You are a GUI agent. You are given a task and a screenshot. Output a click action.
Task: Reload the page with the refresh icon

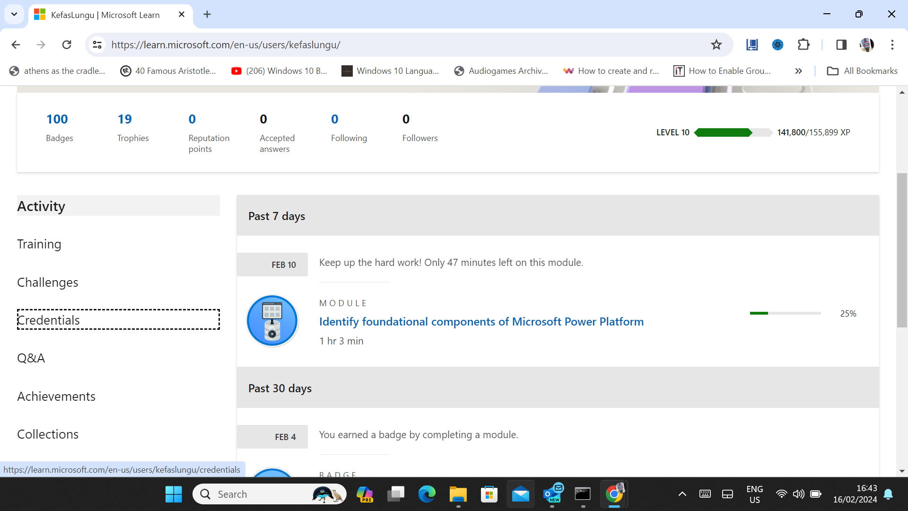(67, 45)
